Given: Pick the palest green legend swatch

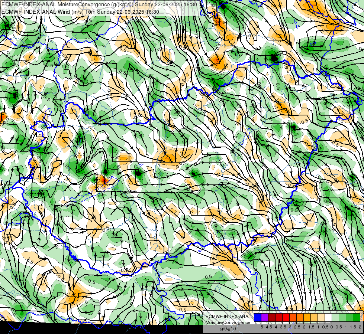Looking at the screenshot, I should pyautogui.click(x=335, y=317).
